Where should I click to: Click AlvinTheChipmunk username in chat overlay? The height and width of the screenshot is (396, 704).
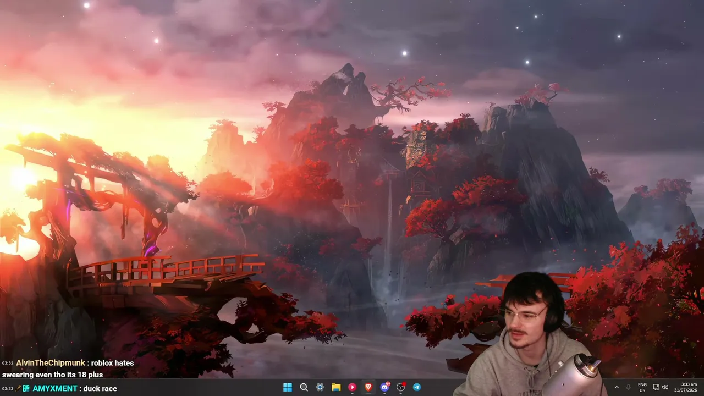[51, 363]
